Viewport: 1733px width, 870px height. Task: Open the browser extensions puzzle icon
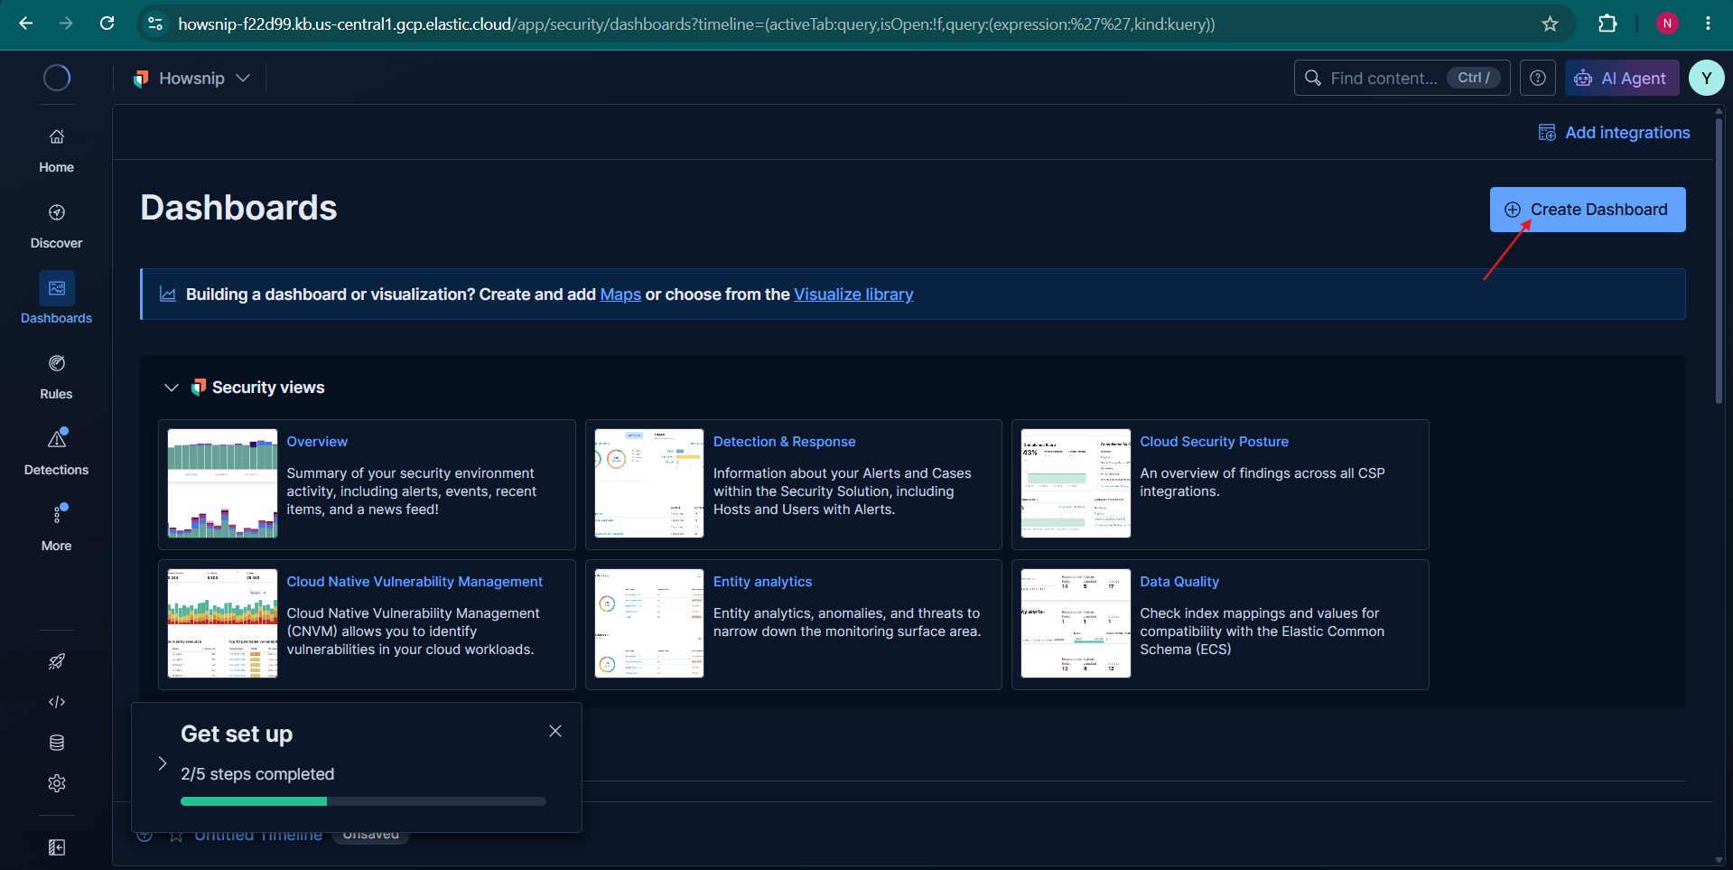[x=1607, y=23]
